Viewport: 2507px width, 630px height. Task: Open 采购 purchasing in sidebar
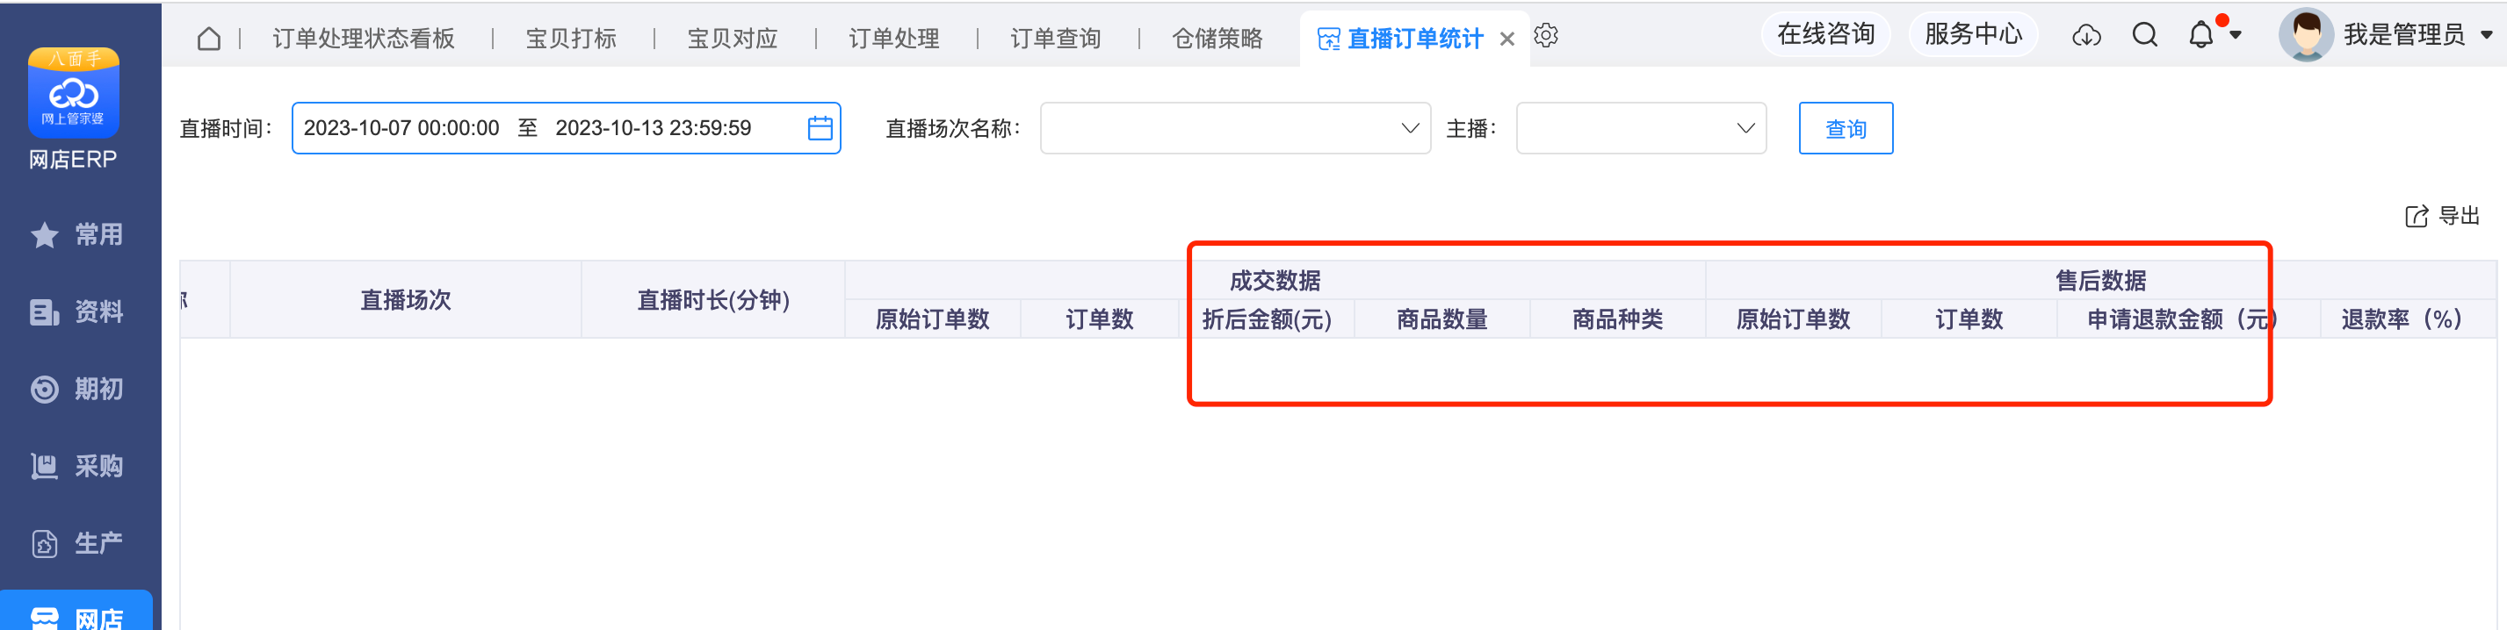[77, 466]
